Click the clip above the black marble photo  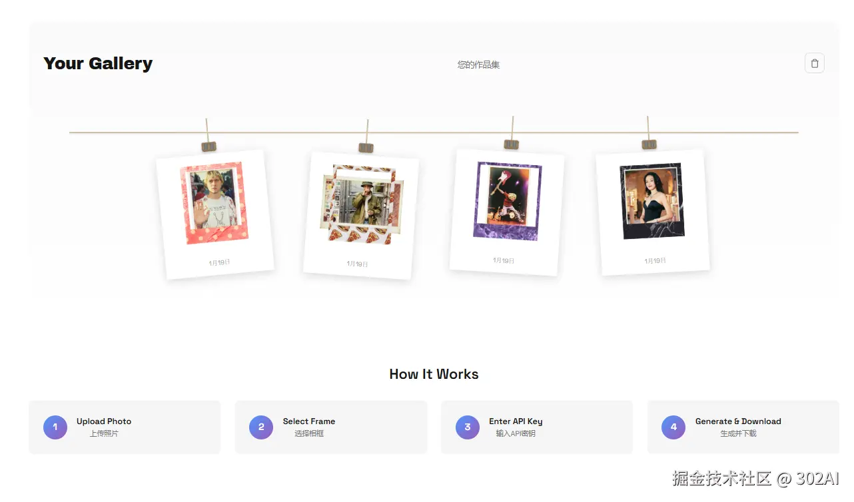point(649,144)
